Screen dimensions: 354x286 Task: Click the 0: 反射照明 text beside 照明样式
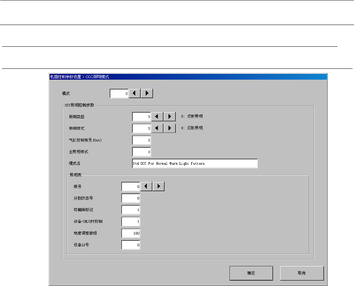(192, 128)
